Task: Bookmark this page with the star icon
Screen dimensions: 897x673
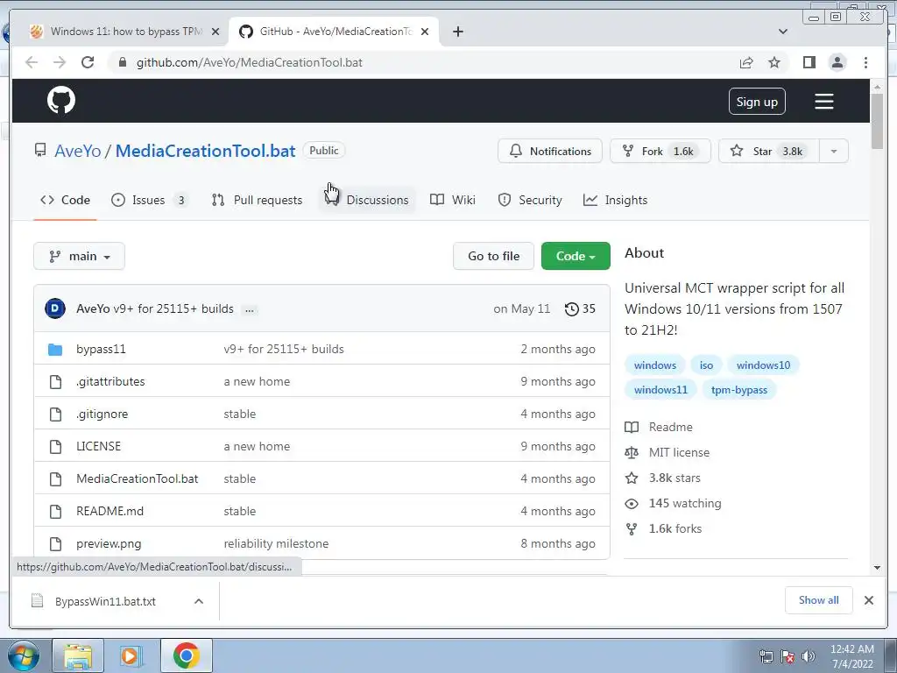Action: click(774, 62)
